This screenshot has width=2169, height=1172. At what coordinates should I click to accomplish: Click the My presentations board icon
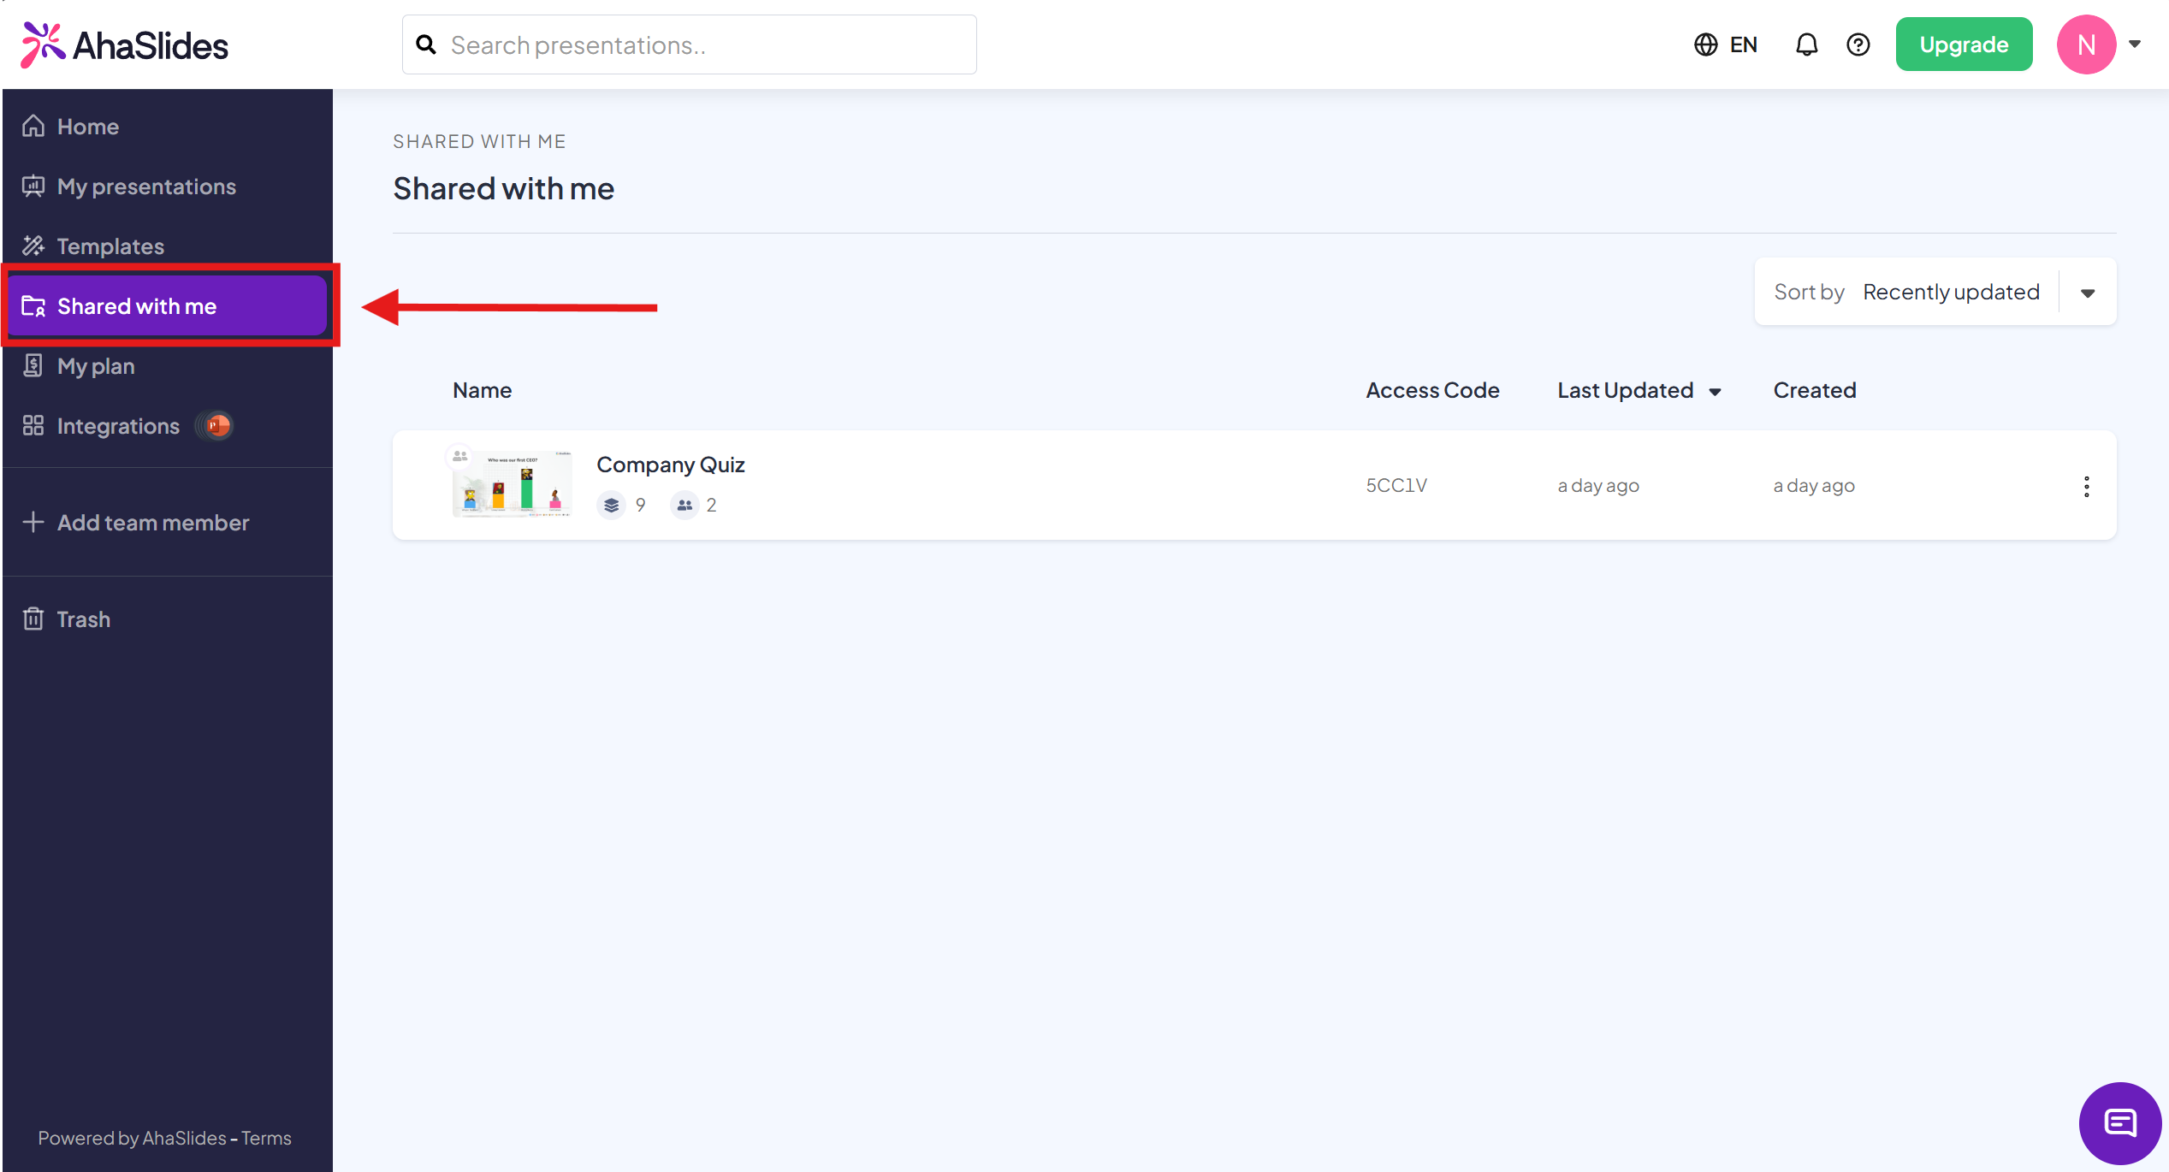33,186
